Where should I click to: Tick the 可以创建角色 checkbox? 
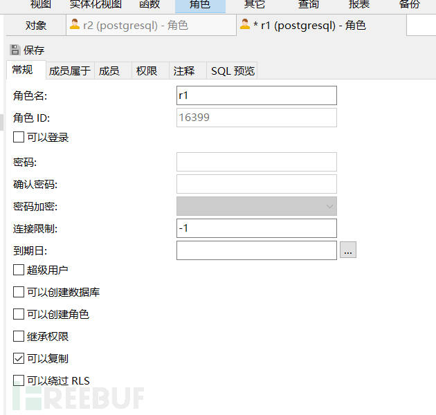19,314
